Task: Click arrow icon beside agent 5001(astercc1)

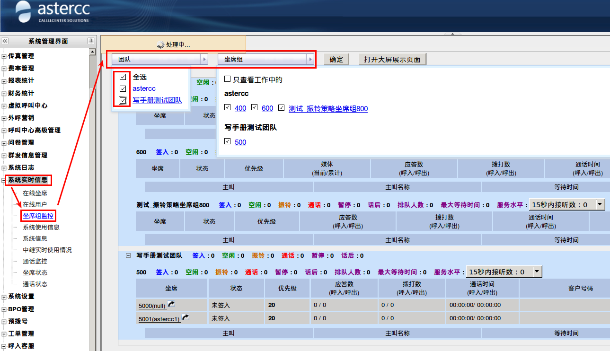Action: 186,318
